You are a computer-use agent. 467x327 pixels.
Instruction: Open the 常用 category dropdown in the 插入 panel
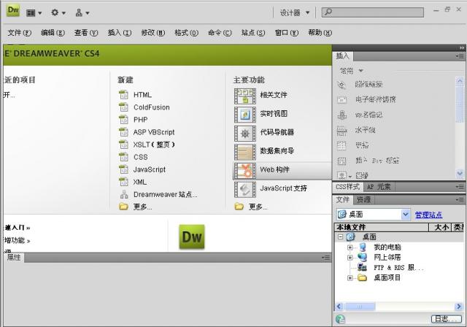[x=352, y=71]
